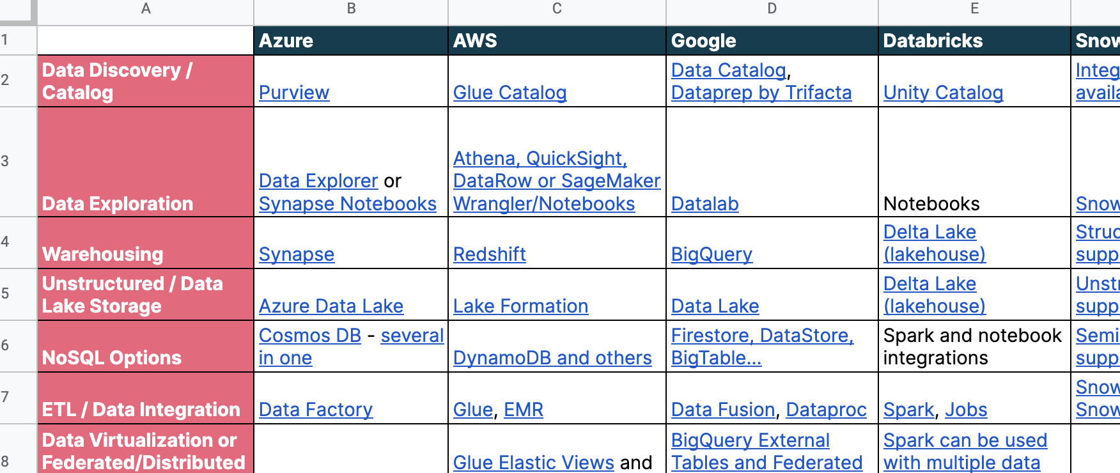Open the Datalab link
1120x473 pixels.
click(x=705, y=204)
